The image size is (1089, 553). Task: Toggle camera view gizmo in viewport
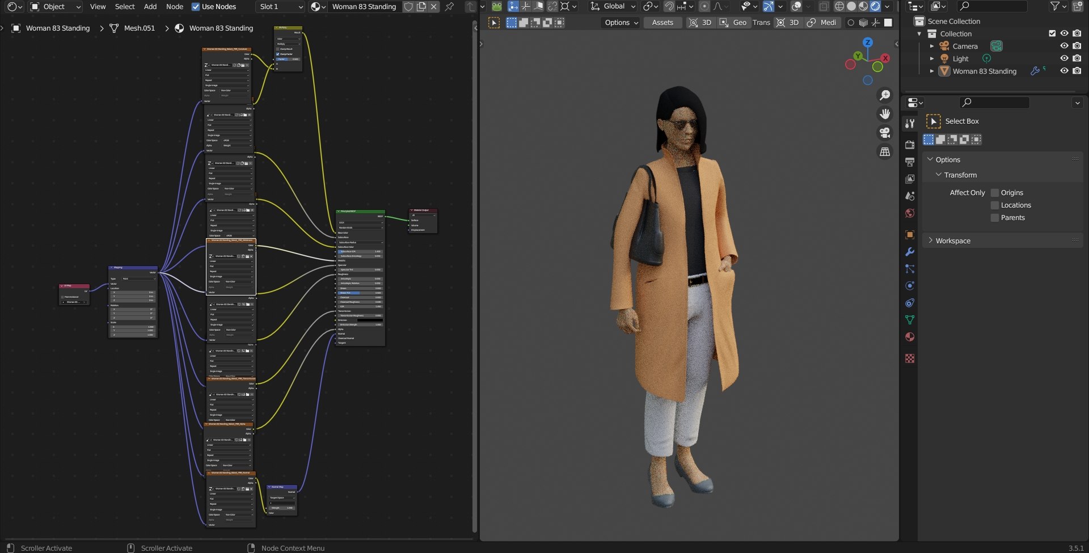pos(885,133)
